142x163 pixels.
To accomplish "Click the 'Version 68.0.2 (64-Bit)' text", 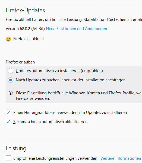I will click(25, 29).
